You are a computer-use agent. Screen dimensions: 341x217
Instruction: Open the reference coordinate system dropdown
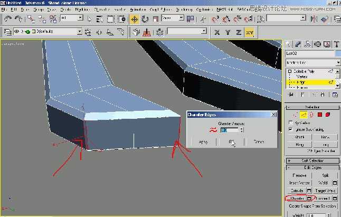point(182,18)
